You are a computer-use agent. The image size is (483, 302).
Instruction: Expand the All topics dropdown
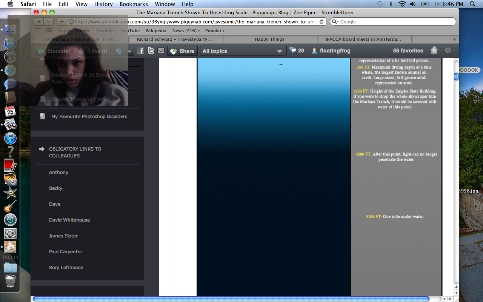(x=243, y=51)
